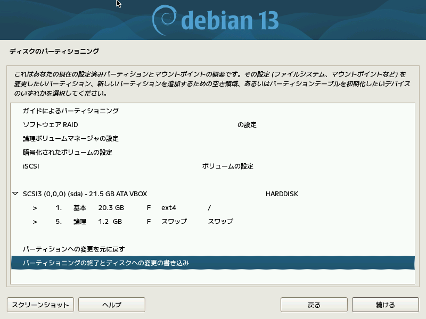Click the Debian swirl logo
This screenshot has width=426, height=319.
pos(164,20)
